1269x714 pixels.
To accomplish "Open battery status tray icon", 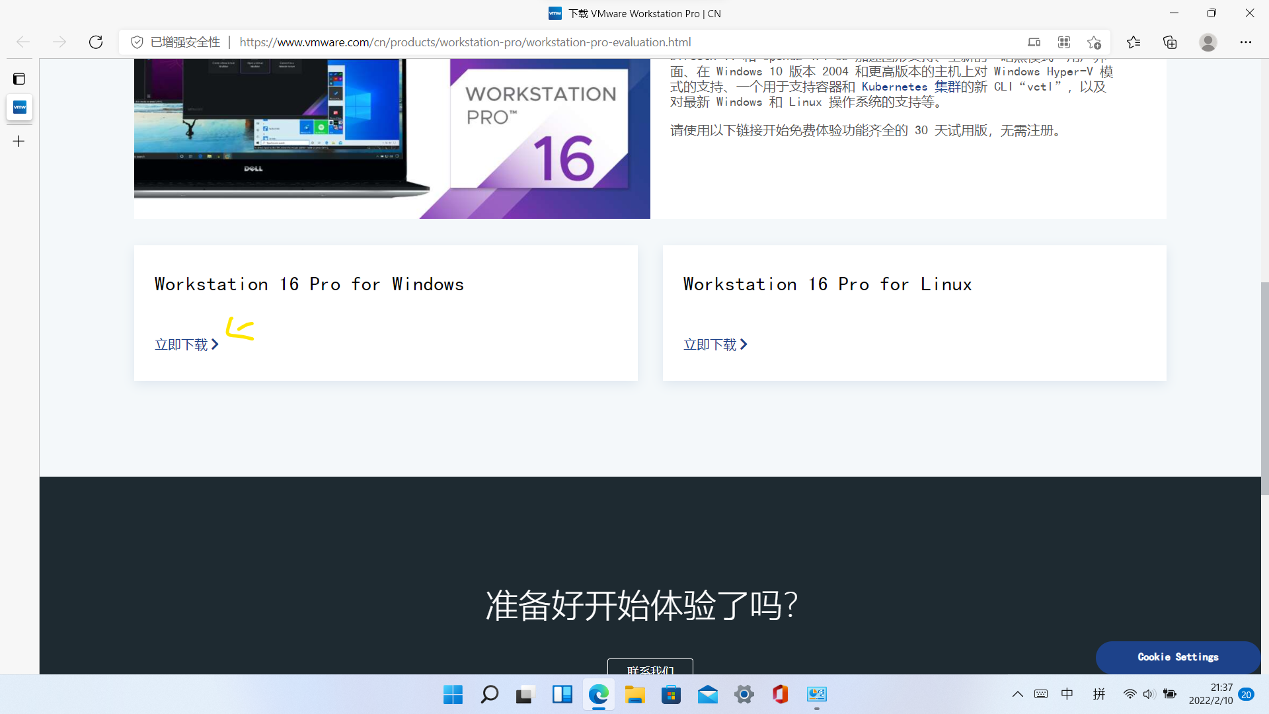I will (1170, 694).
